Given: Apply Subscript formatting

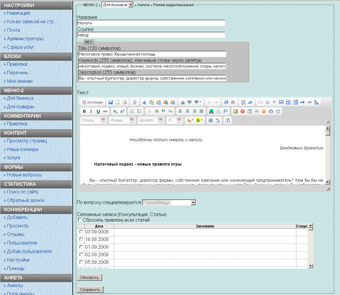Looking at the screenshot, I should (115, 111).
